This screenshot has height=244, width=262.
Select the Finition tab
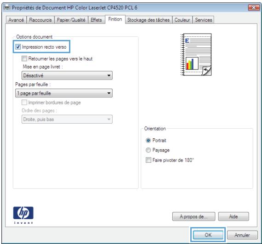115,19
